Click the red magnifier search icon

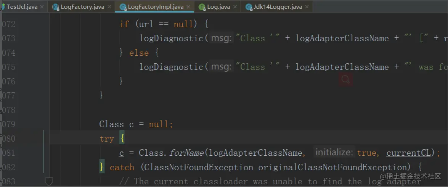point(345,79)
